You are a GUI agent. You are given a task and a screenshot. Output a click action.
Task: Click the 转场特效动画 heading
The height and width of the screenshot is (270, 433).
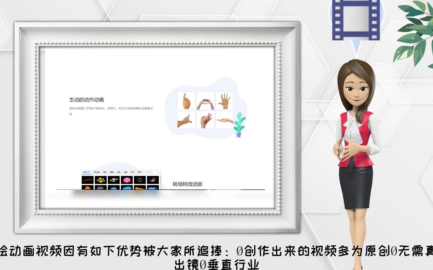187,184
